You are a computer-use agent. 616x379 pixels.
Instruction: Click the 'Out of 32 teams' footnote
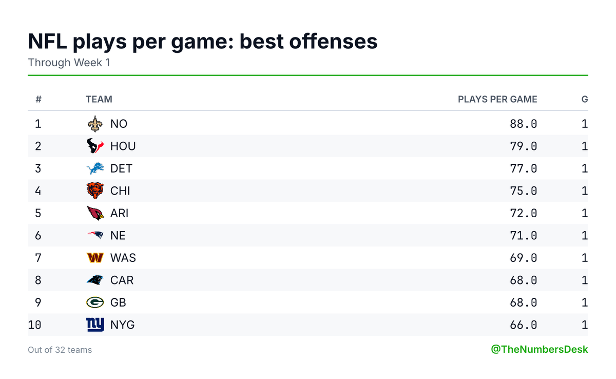[x=60, y=350]
